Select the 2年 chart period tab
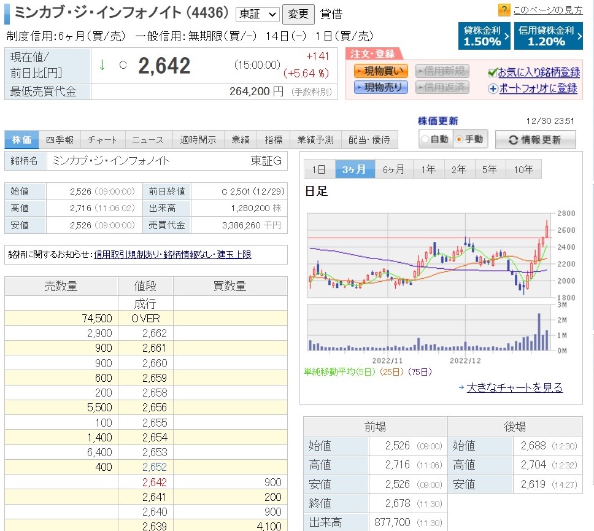Screen dimensions: 594x531 (x=460, y=169)
